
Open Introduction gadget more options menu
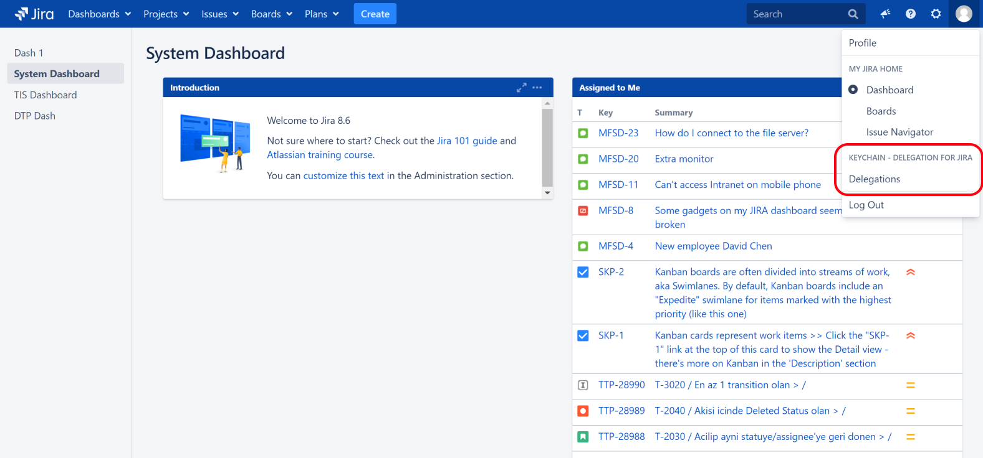537,88
